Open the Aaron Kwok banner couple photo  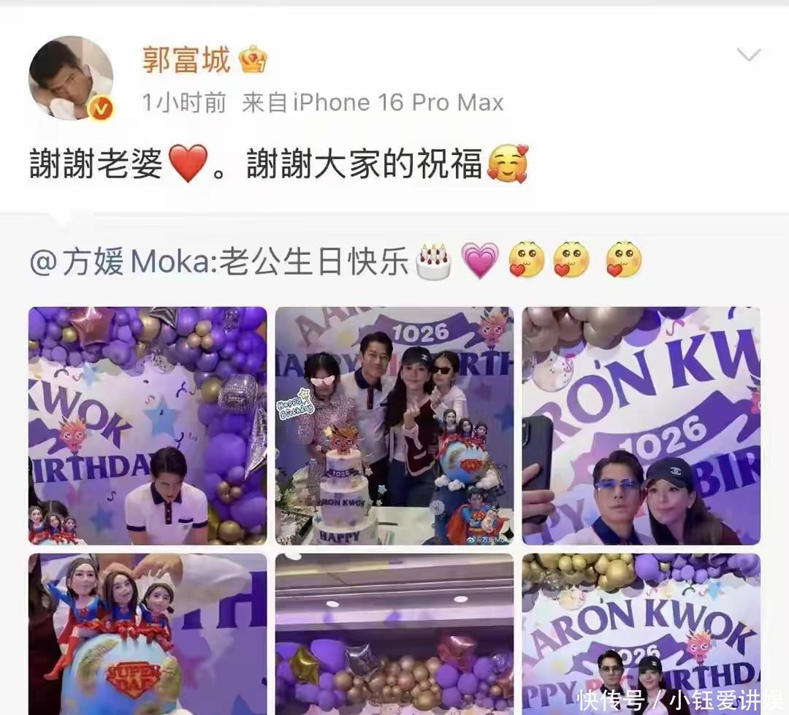coord(641,634)
